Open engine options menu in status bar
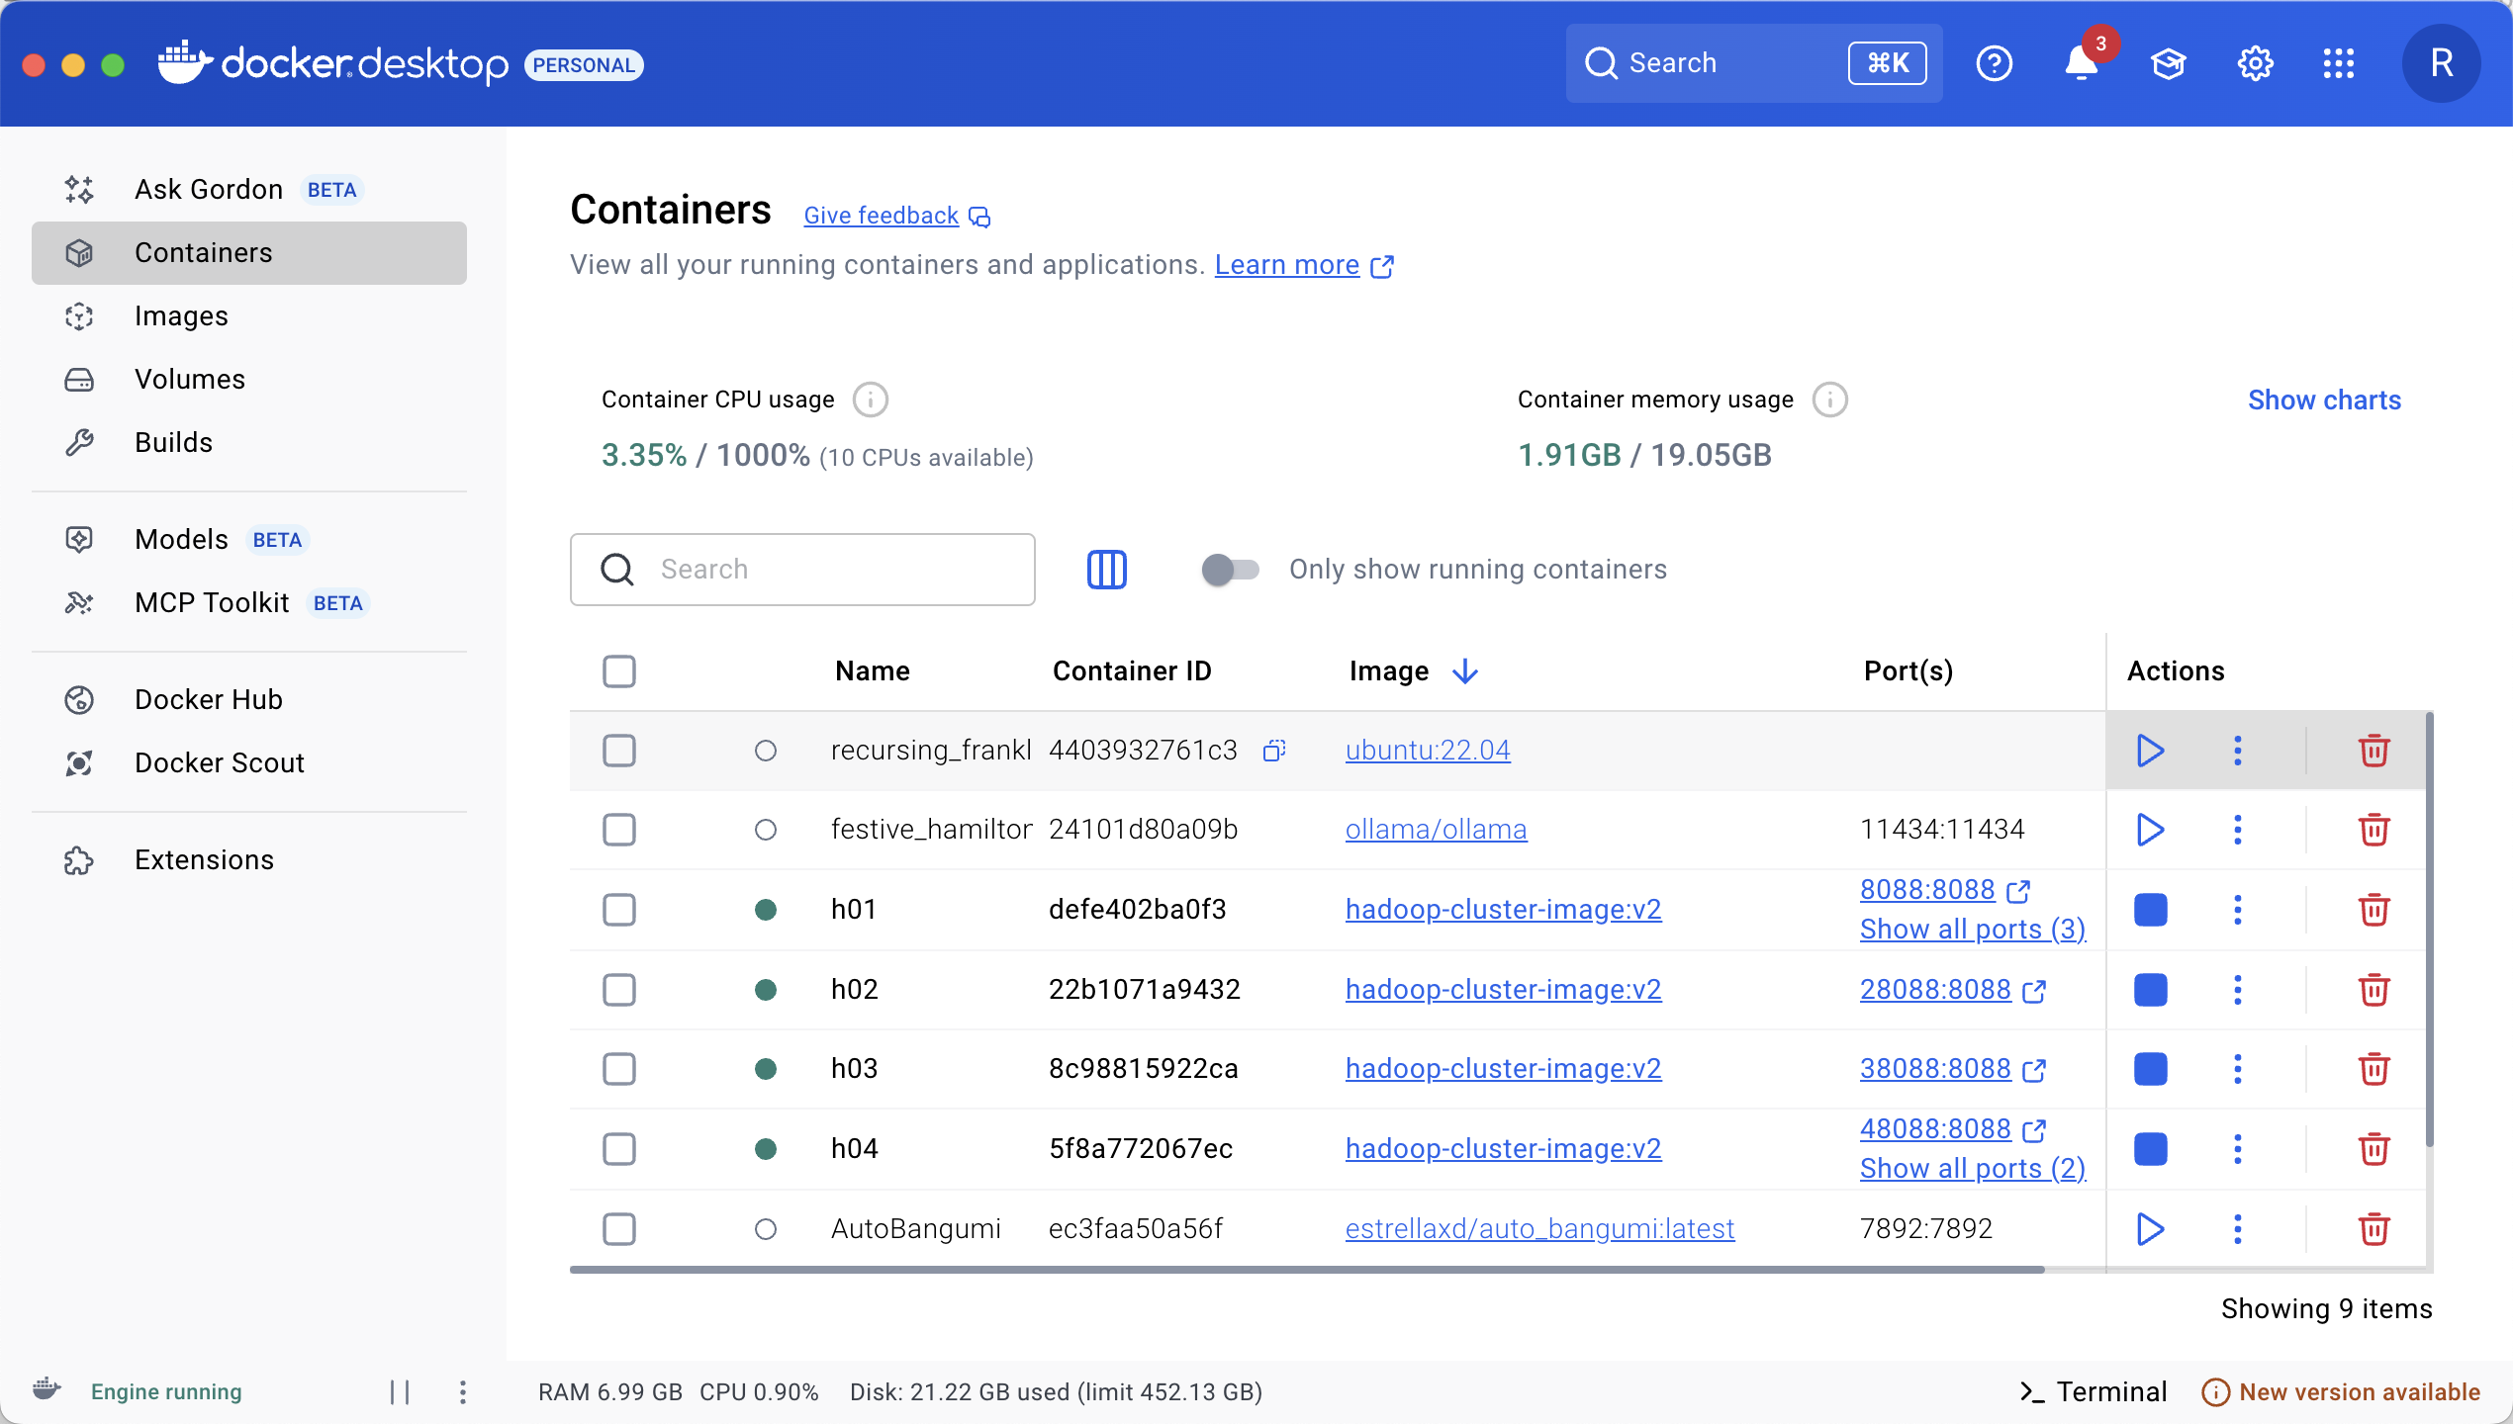The height and width of the screenshot is (1424, 2513). point(462,1392)
